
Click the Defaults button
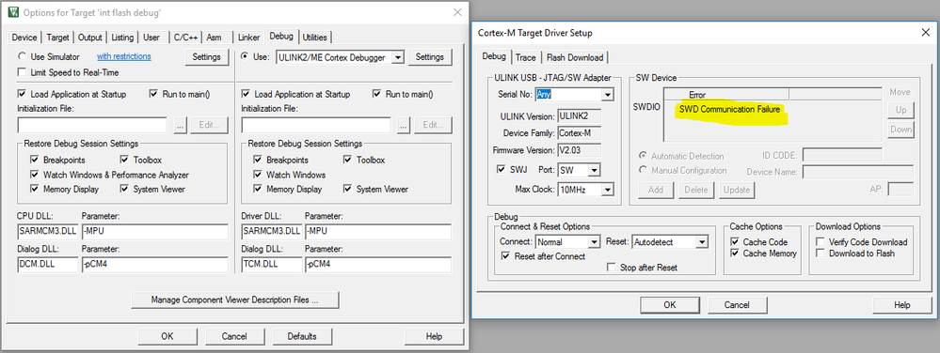point(301,336)
